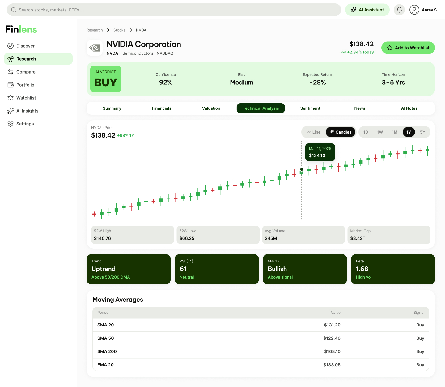445x387 pixels.
Task: Open the user profile avatar icon
Action: 414,10
